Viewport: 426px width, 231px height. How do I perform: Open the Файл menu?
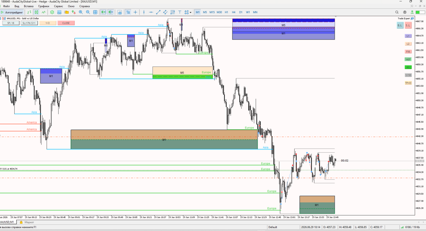(x=6, y=6)
